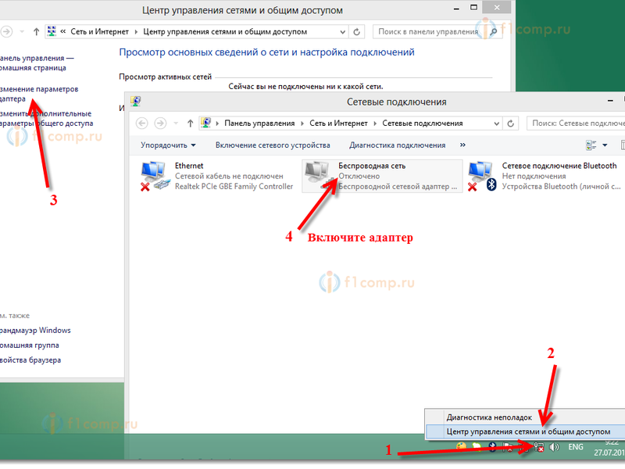
Task: Choose Диагностика неполадок from the context menu
Action: 489,417
